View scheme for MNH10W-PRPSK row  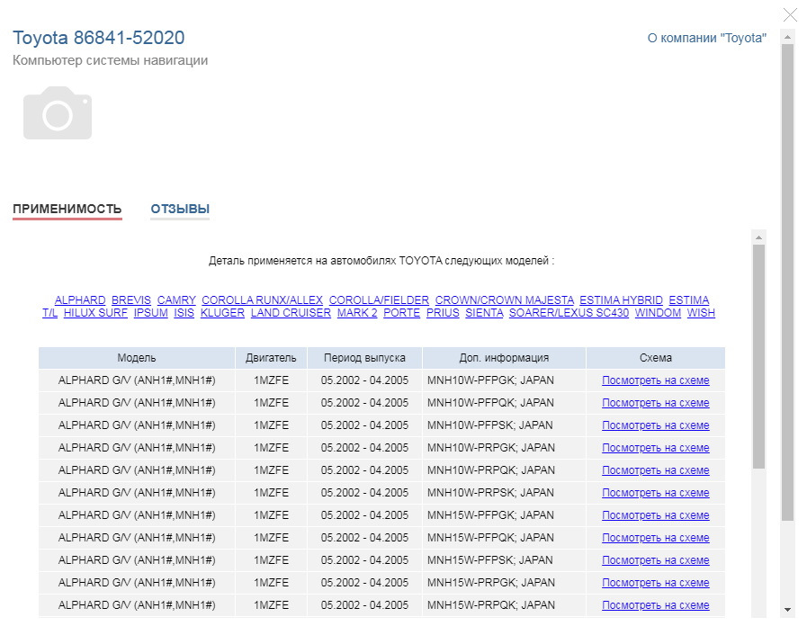pos(656,493)
